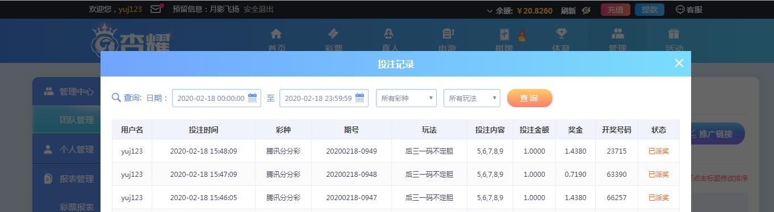
Task: Select 团队管理 in sidebar
Action: coord(66,120)
